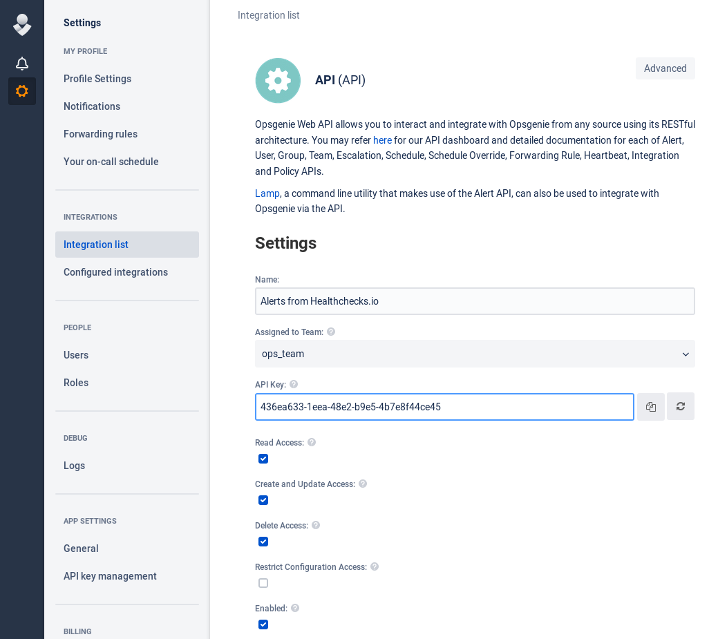Viewport: 718px width, 639px height.
Task: Go to API key management
Action: (110, 576)
